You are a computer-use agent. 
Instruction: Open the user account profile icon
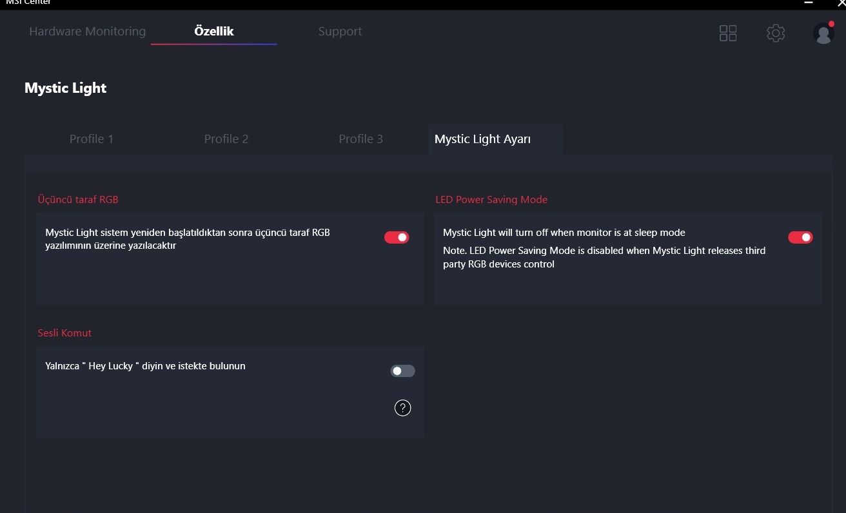823,33
